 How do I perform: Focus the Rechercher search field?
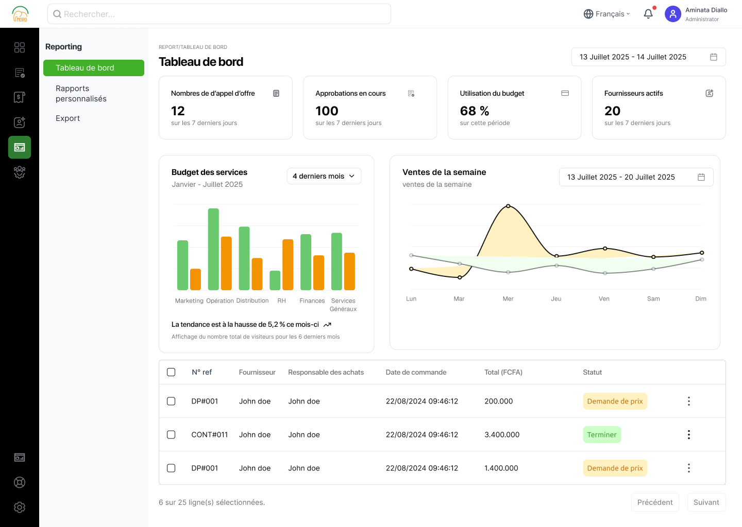tap(219, 14)
